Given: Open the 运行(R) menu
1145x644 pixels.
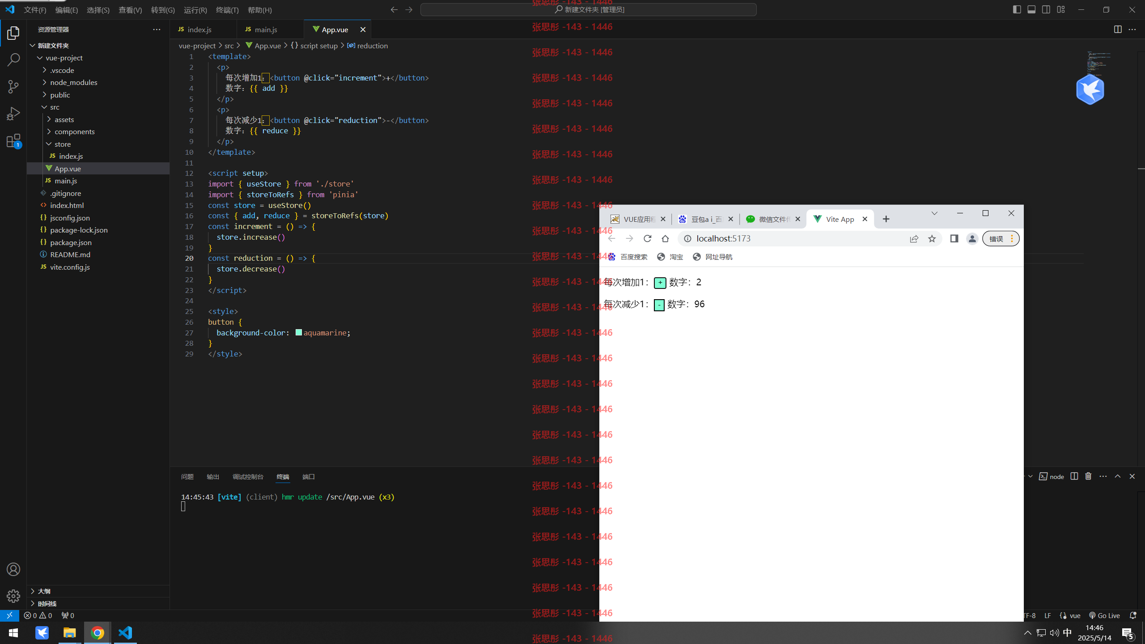Looking at the screenshot, I should click(x=195, y=10).
